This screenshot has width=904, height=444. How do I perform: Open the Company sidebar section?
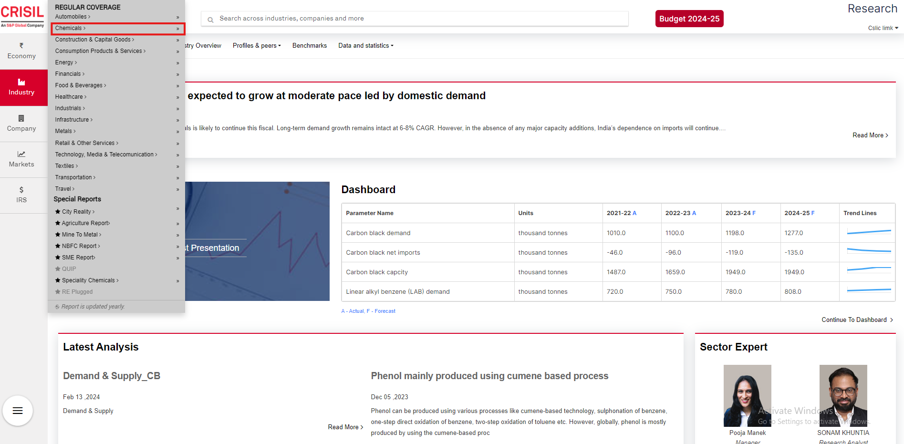tap(21, 124)
